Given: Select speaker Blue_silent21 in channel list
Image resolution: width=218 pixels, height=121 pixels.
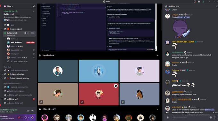Looking at the screenshot, I should coord(16,42).
